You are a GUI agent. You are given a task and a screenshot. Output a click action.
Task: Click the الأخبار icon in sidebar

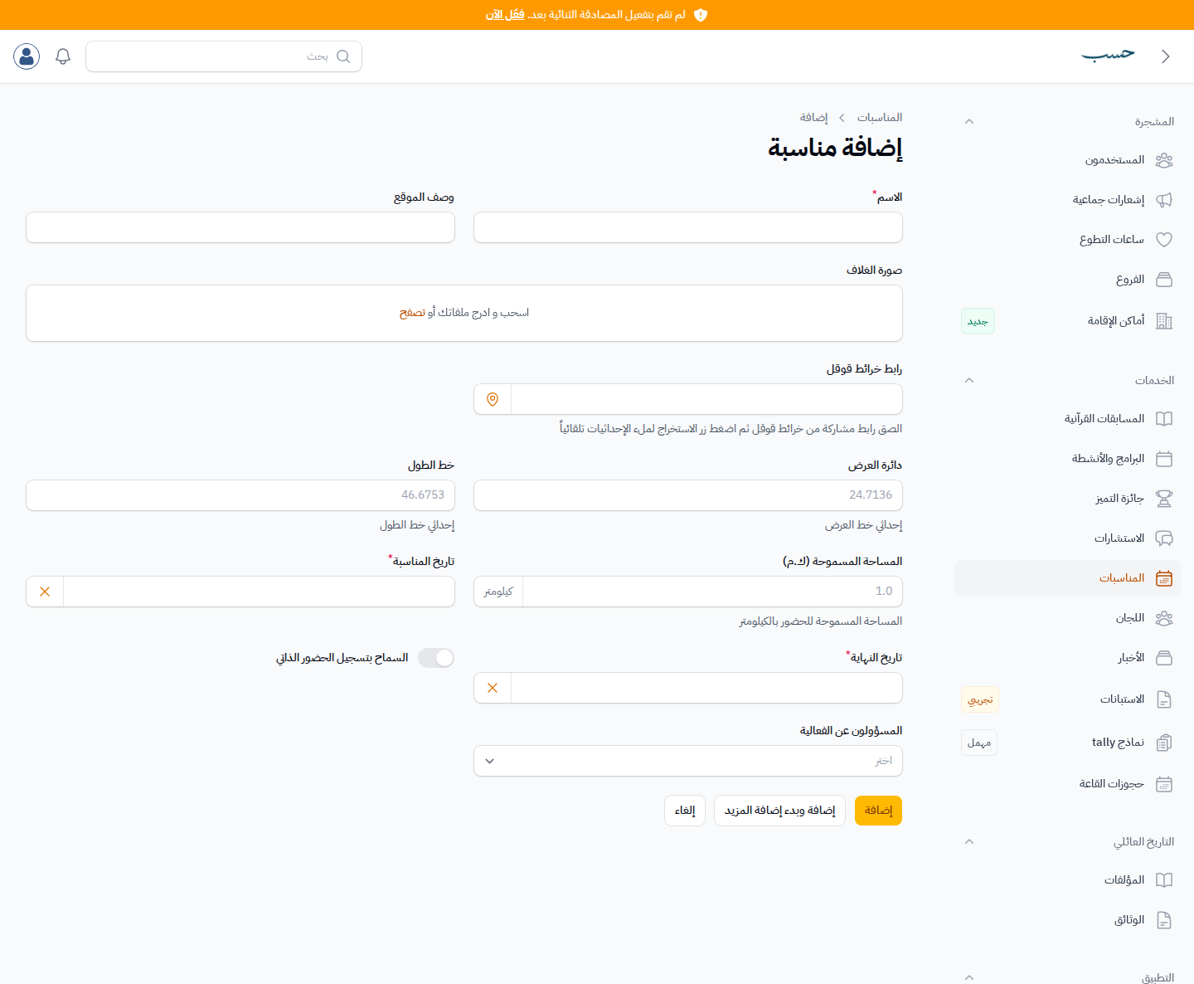click(1164, 658)
